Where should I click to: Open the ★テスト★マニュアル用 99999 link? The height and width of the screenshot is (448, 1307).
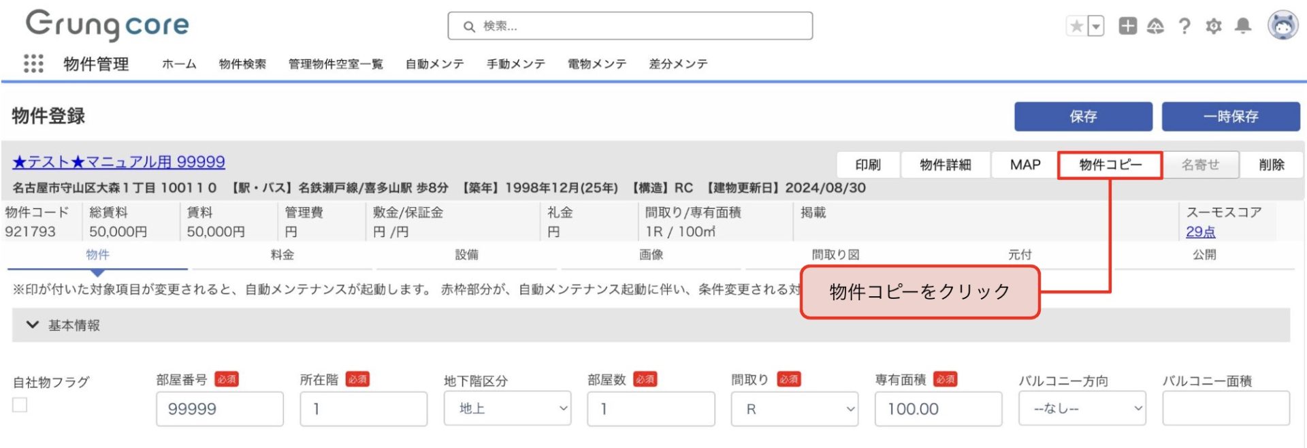[x=118, y=162]
